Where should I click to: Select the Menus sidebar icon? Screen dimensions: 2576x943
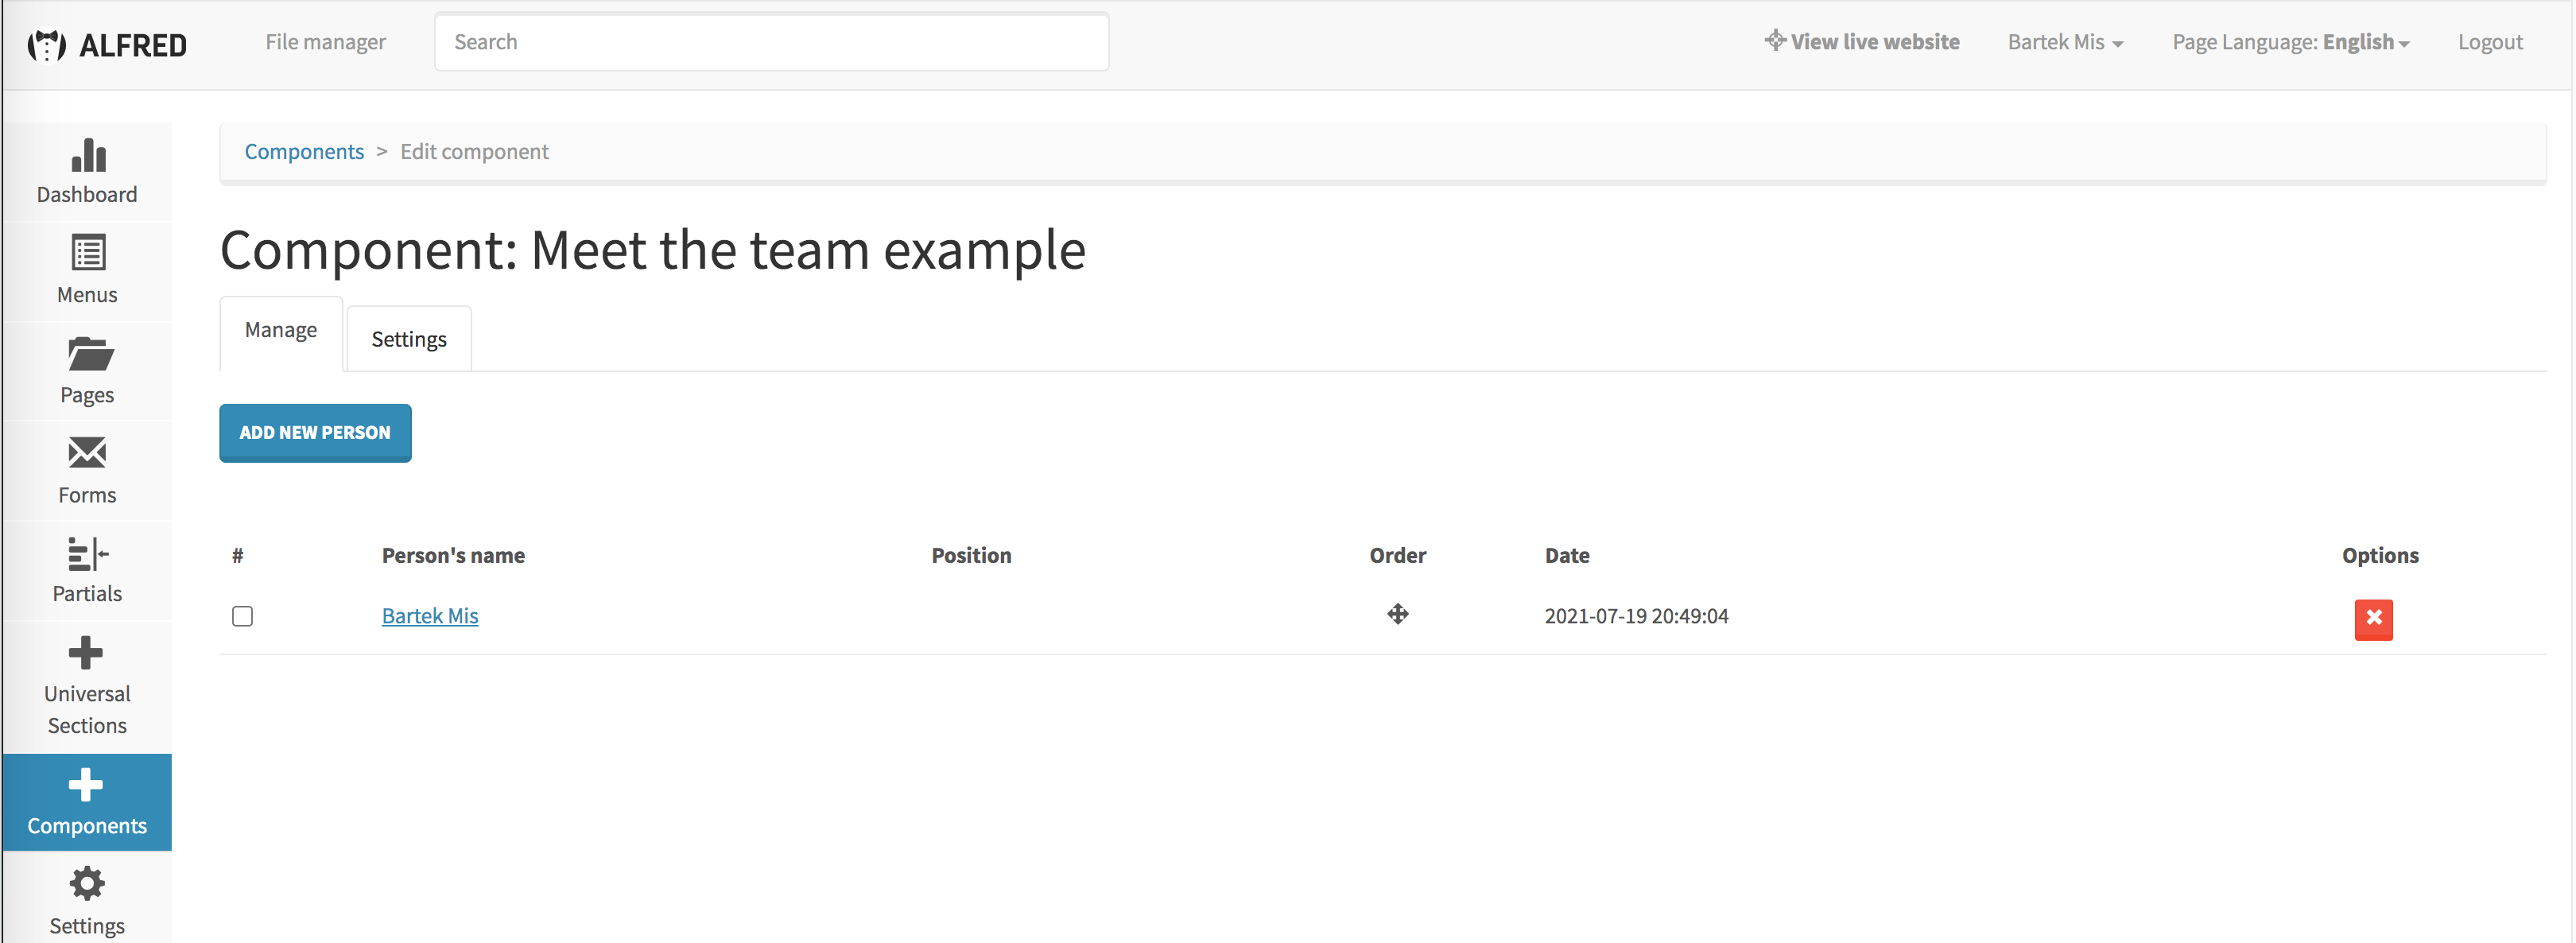click(87, 254)
